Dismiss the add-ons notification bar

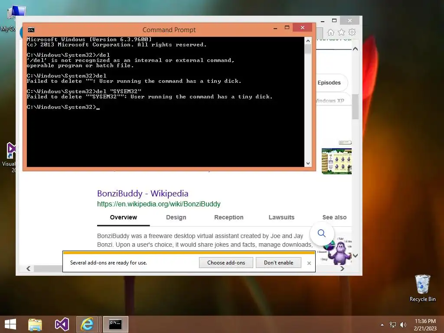[309, 263]
